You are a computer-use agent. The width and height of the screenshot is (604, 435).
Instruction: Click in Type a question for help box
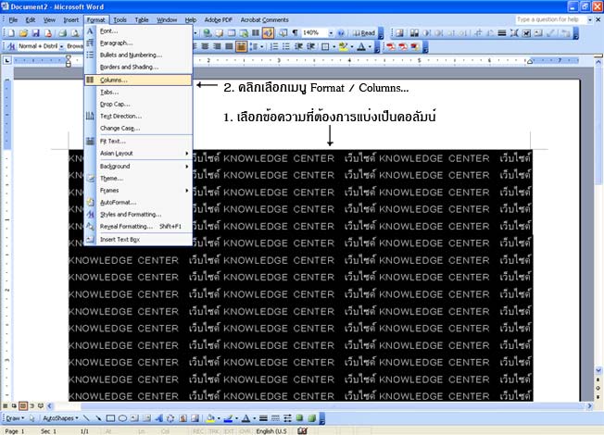(x=550, y=19)
